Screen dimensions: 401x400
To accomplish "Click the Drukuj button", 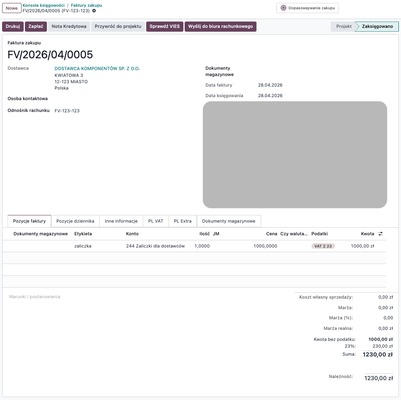I will click(x=13, y=27).
